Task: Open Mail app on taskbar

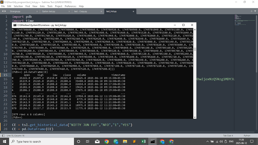Action: 97,141
